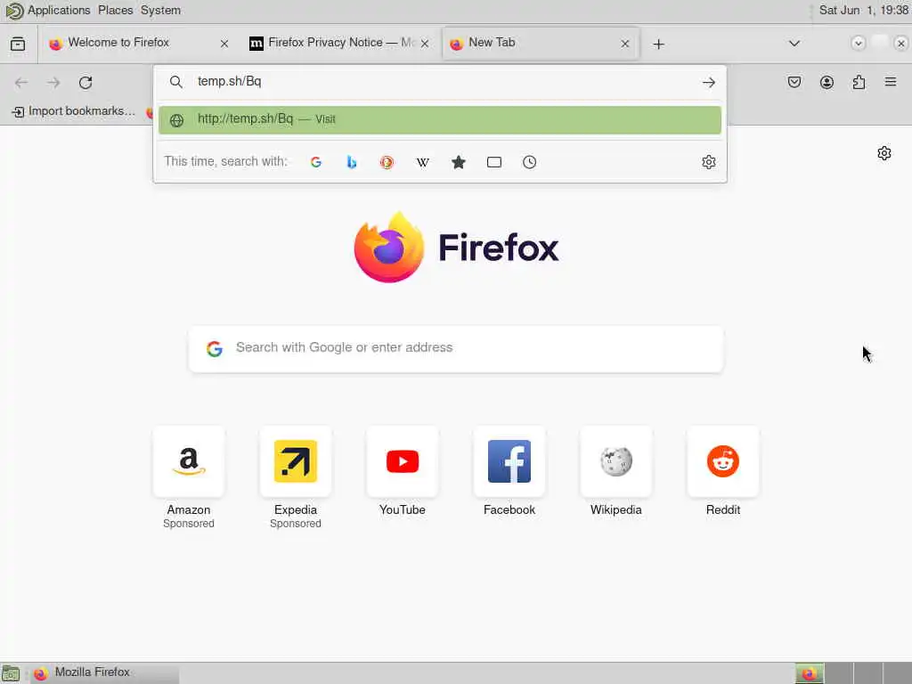Open a new tab with plus button
The image size is (912, 684).
coord(658,45)
